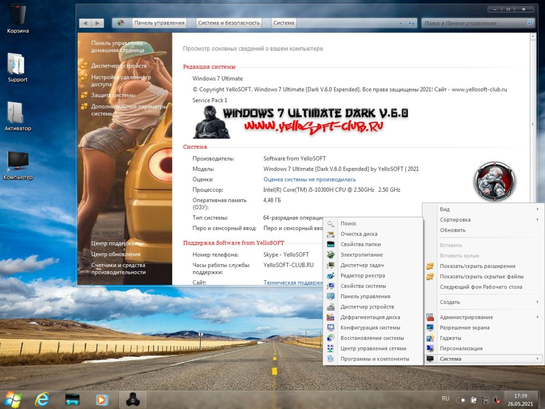Click the Администрирование icon in the context menu
545x409 pixels.
coord(430,317)
